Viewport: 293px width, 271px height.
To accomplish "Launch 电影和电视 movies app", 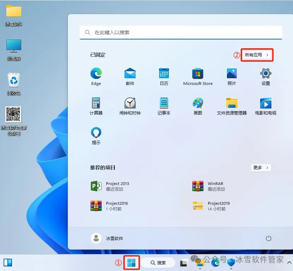I will click(266, 106).
